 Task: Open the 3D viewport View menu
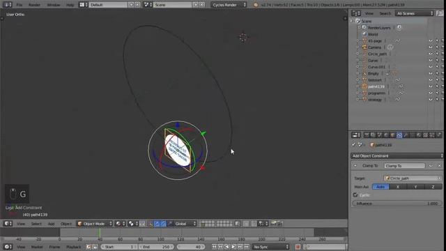(21, 224)
